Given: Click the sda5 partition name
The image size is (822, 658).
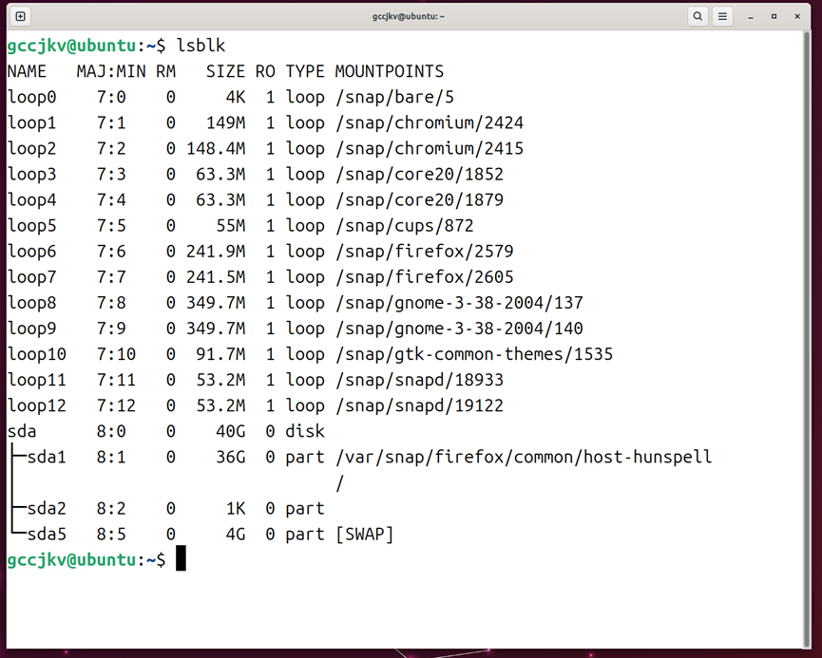Looking at the screenshot, I should [47, 534].
